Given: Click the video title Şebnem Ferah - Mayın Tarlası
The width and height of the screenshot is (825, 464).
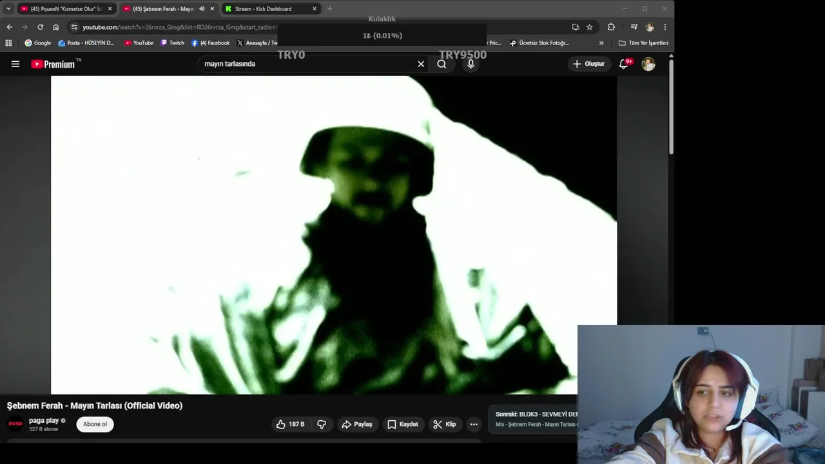Looking at the screenshot, I should tap(95, 405).
